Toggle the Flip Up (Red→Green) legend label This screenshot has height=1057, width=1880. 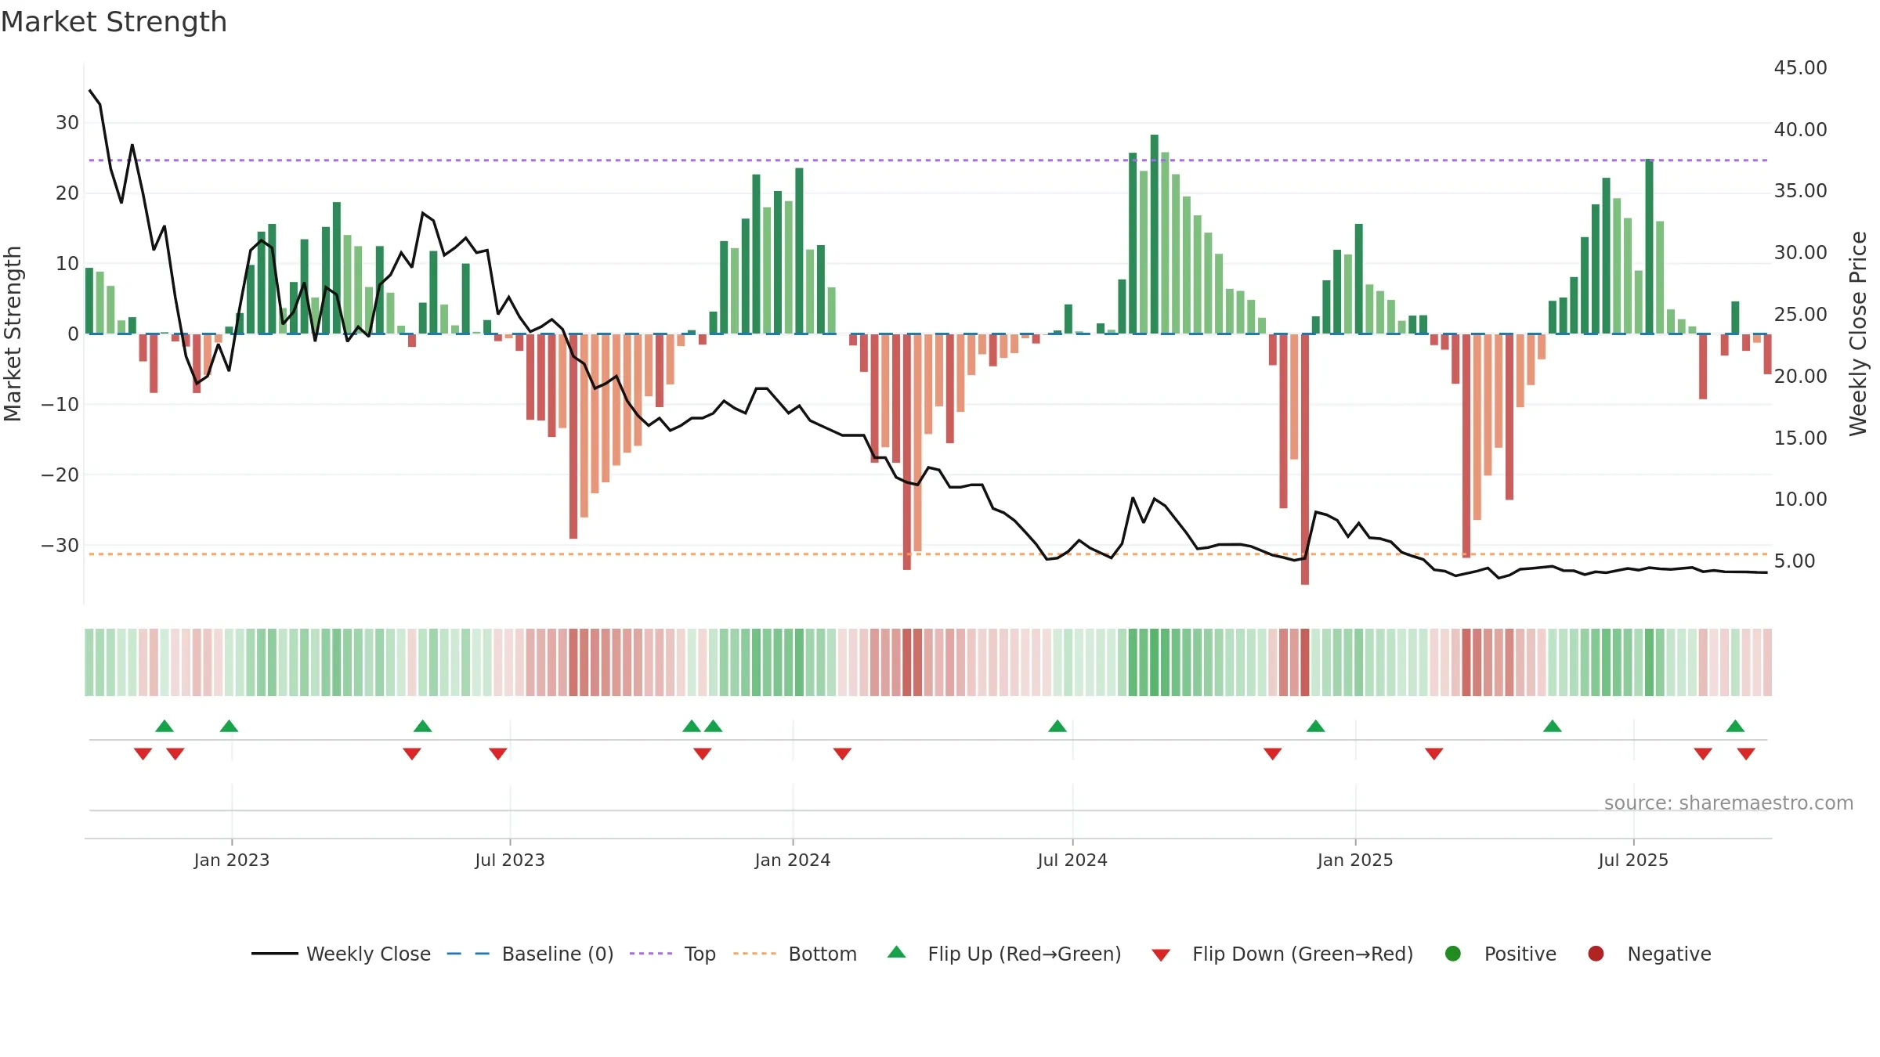1025,954
